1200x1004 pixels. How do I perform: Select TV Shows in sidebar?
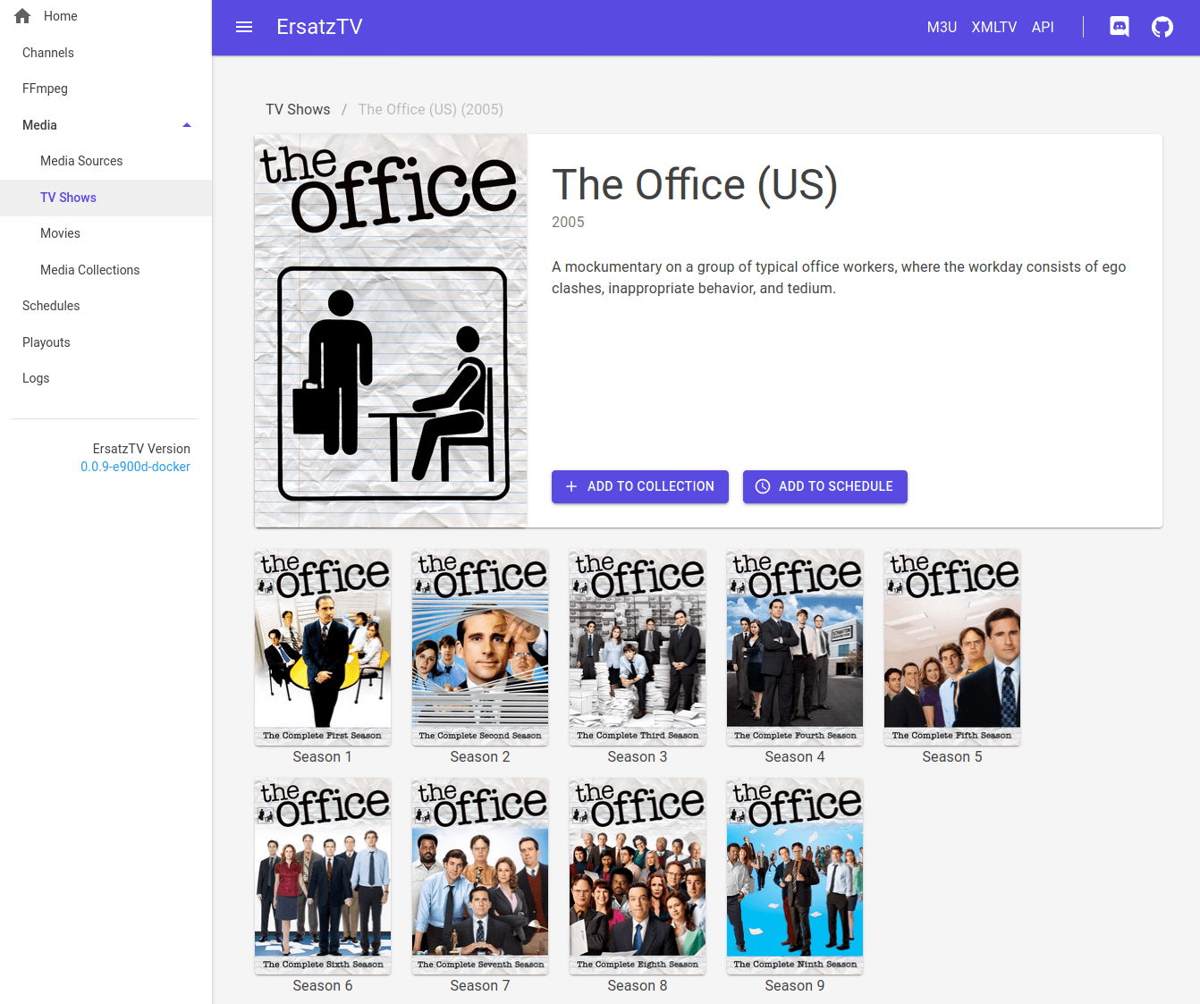(106, 198)
